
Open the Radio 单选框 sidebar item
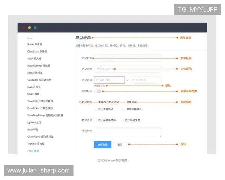pyautogui.click(x=35, y=44)
